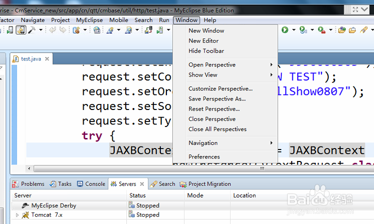Select the test.java editor tab
The width and height of the screenshot is (374, 224).
(x=31, y=58)
